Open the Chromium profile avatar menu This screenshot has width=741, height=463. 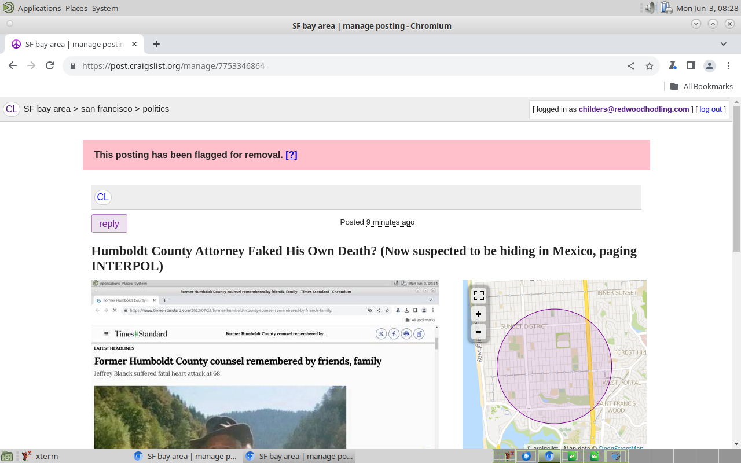[710, 66]
